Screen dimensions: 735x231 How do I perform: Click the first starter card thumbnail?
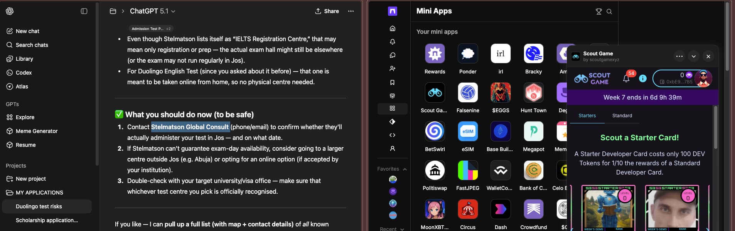pyautogui.click(x=607, y=208)
